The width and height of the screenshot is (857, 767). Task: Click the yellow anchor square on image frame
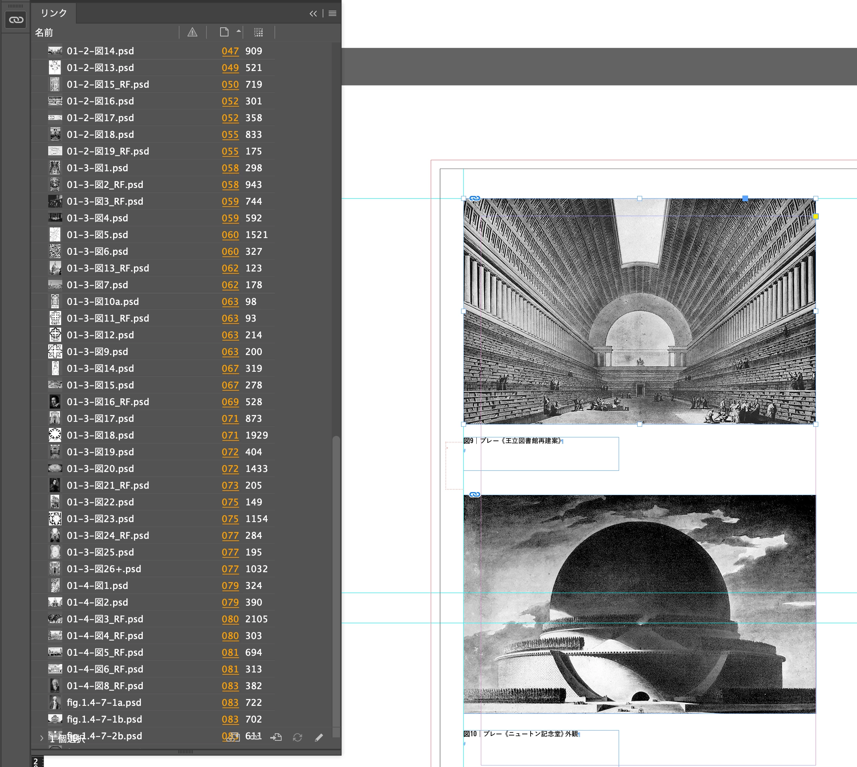pos(816,216)
